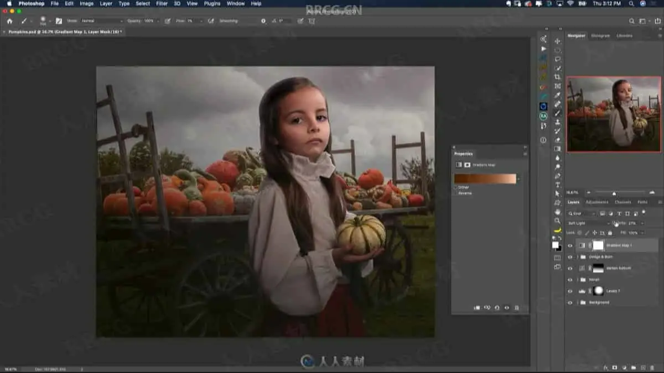
Task: Open the layer filter Kind dropdown
Action: tap(582, 213)
